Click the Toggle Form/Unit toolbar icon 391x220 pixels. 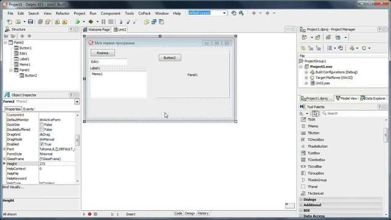(161, 22)
